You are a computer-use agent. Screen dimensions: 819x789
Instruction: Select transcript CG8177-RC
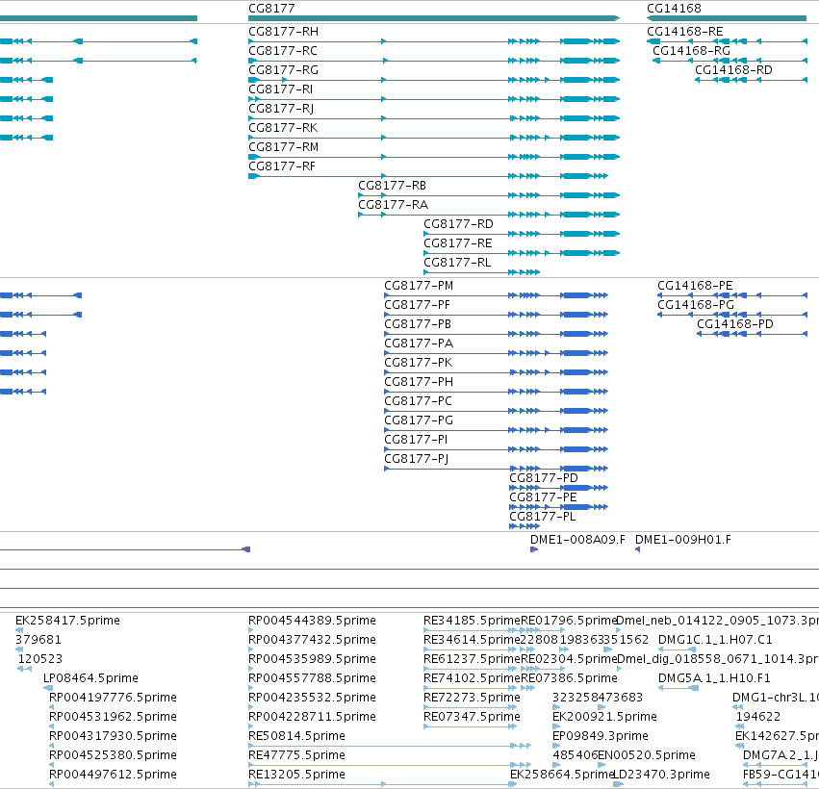tap(283, 51)
